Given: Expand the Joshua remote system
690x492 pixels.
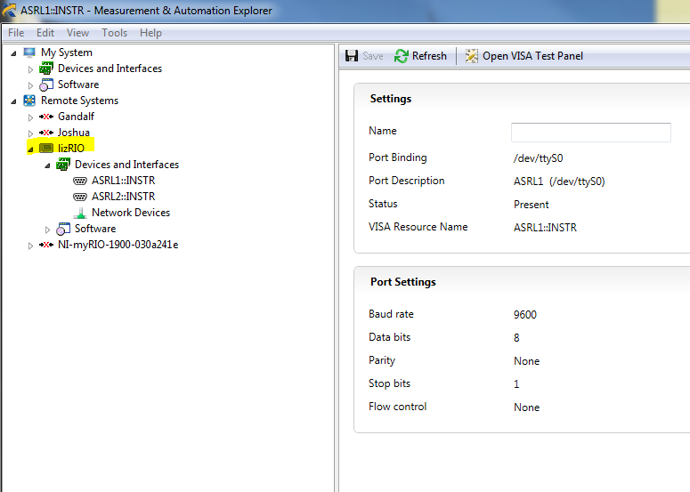Looking at the screenshot, I should [30, 133].
